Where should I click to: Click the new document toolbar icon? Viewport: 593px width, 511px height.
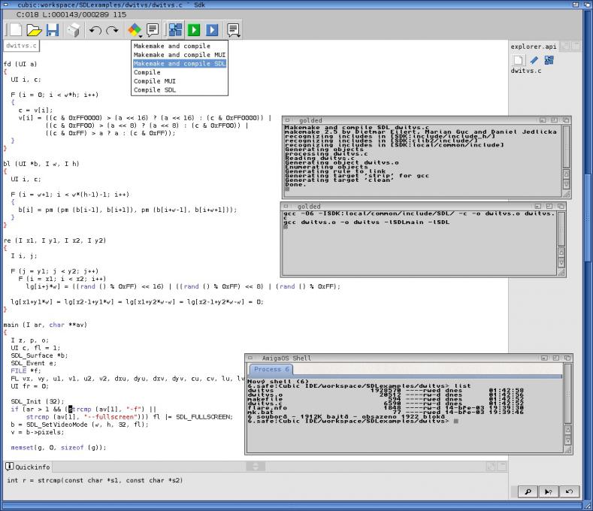(14, 30)
